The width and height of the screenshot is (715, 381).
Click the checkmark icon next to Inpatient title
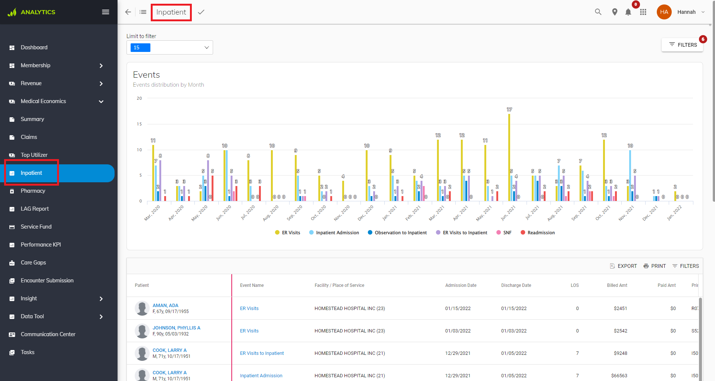tap(201, 12)
